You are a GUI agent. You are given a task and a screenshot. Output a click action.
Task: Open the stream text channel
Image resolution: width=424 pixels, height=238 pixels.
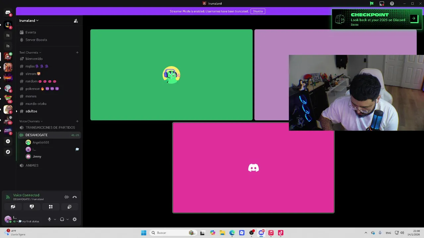coord(49,74)
